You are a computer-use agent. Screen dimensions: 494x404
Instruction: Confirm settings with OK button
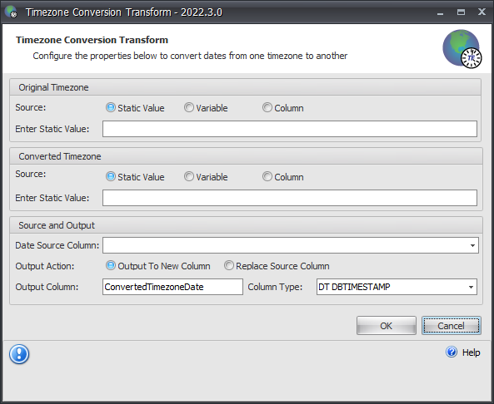click(387, 326)
